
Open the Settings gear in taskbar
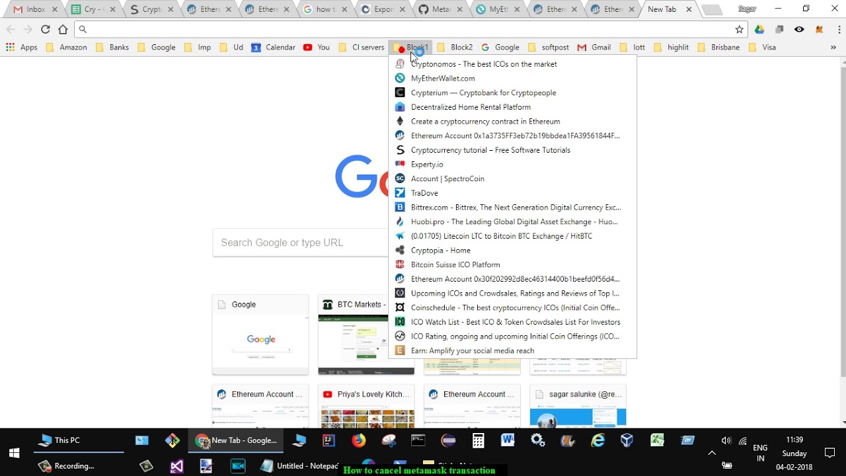point(538,440)
